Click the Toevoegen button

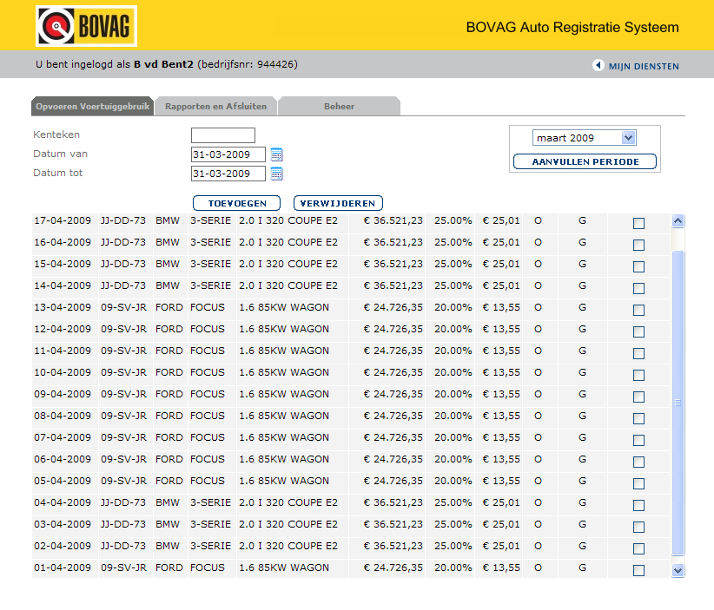click(237, 203)
